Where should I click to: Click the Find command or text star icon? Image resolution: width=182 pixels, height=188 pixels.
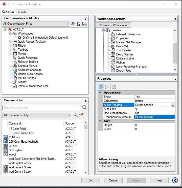click(x=75, y=115)
